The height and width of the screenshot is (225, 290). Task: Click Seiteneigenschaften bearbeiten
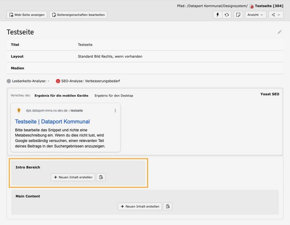78,15
